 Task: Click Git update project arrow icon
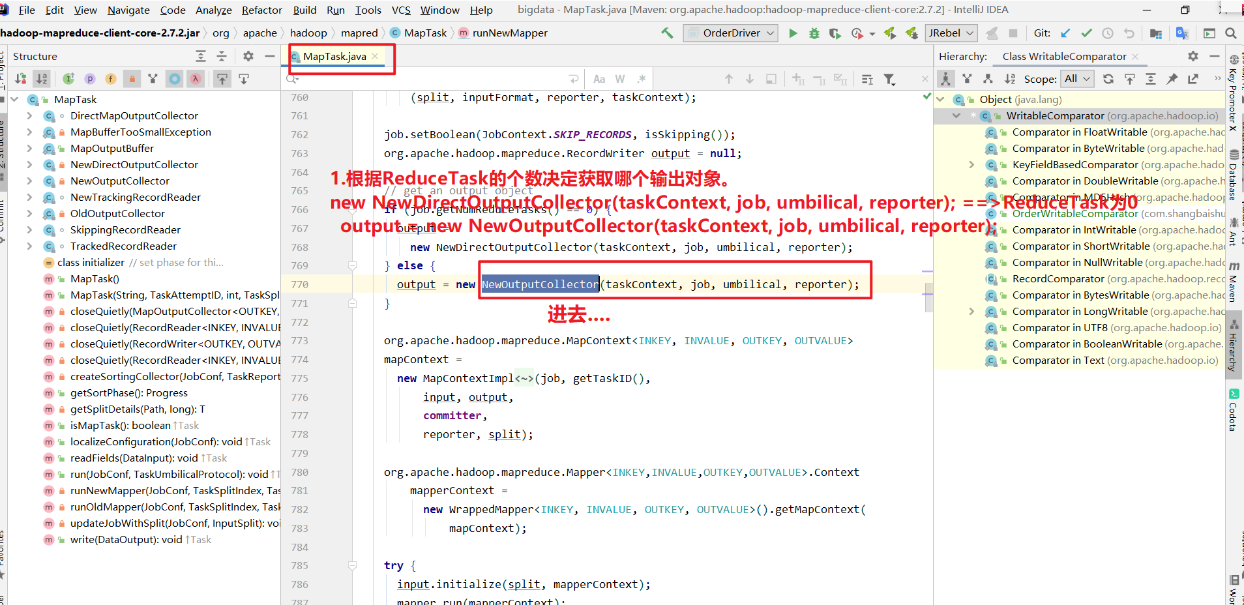(x=1065, y=33)
